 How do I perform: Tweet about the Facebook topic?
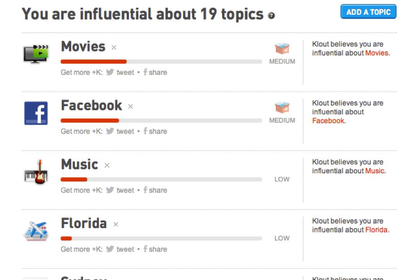coord(125,131)
